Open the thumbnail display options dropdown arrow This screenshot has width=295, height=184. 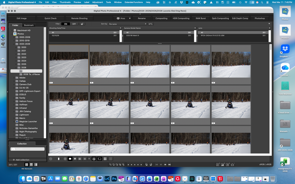click(89, 159)
